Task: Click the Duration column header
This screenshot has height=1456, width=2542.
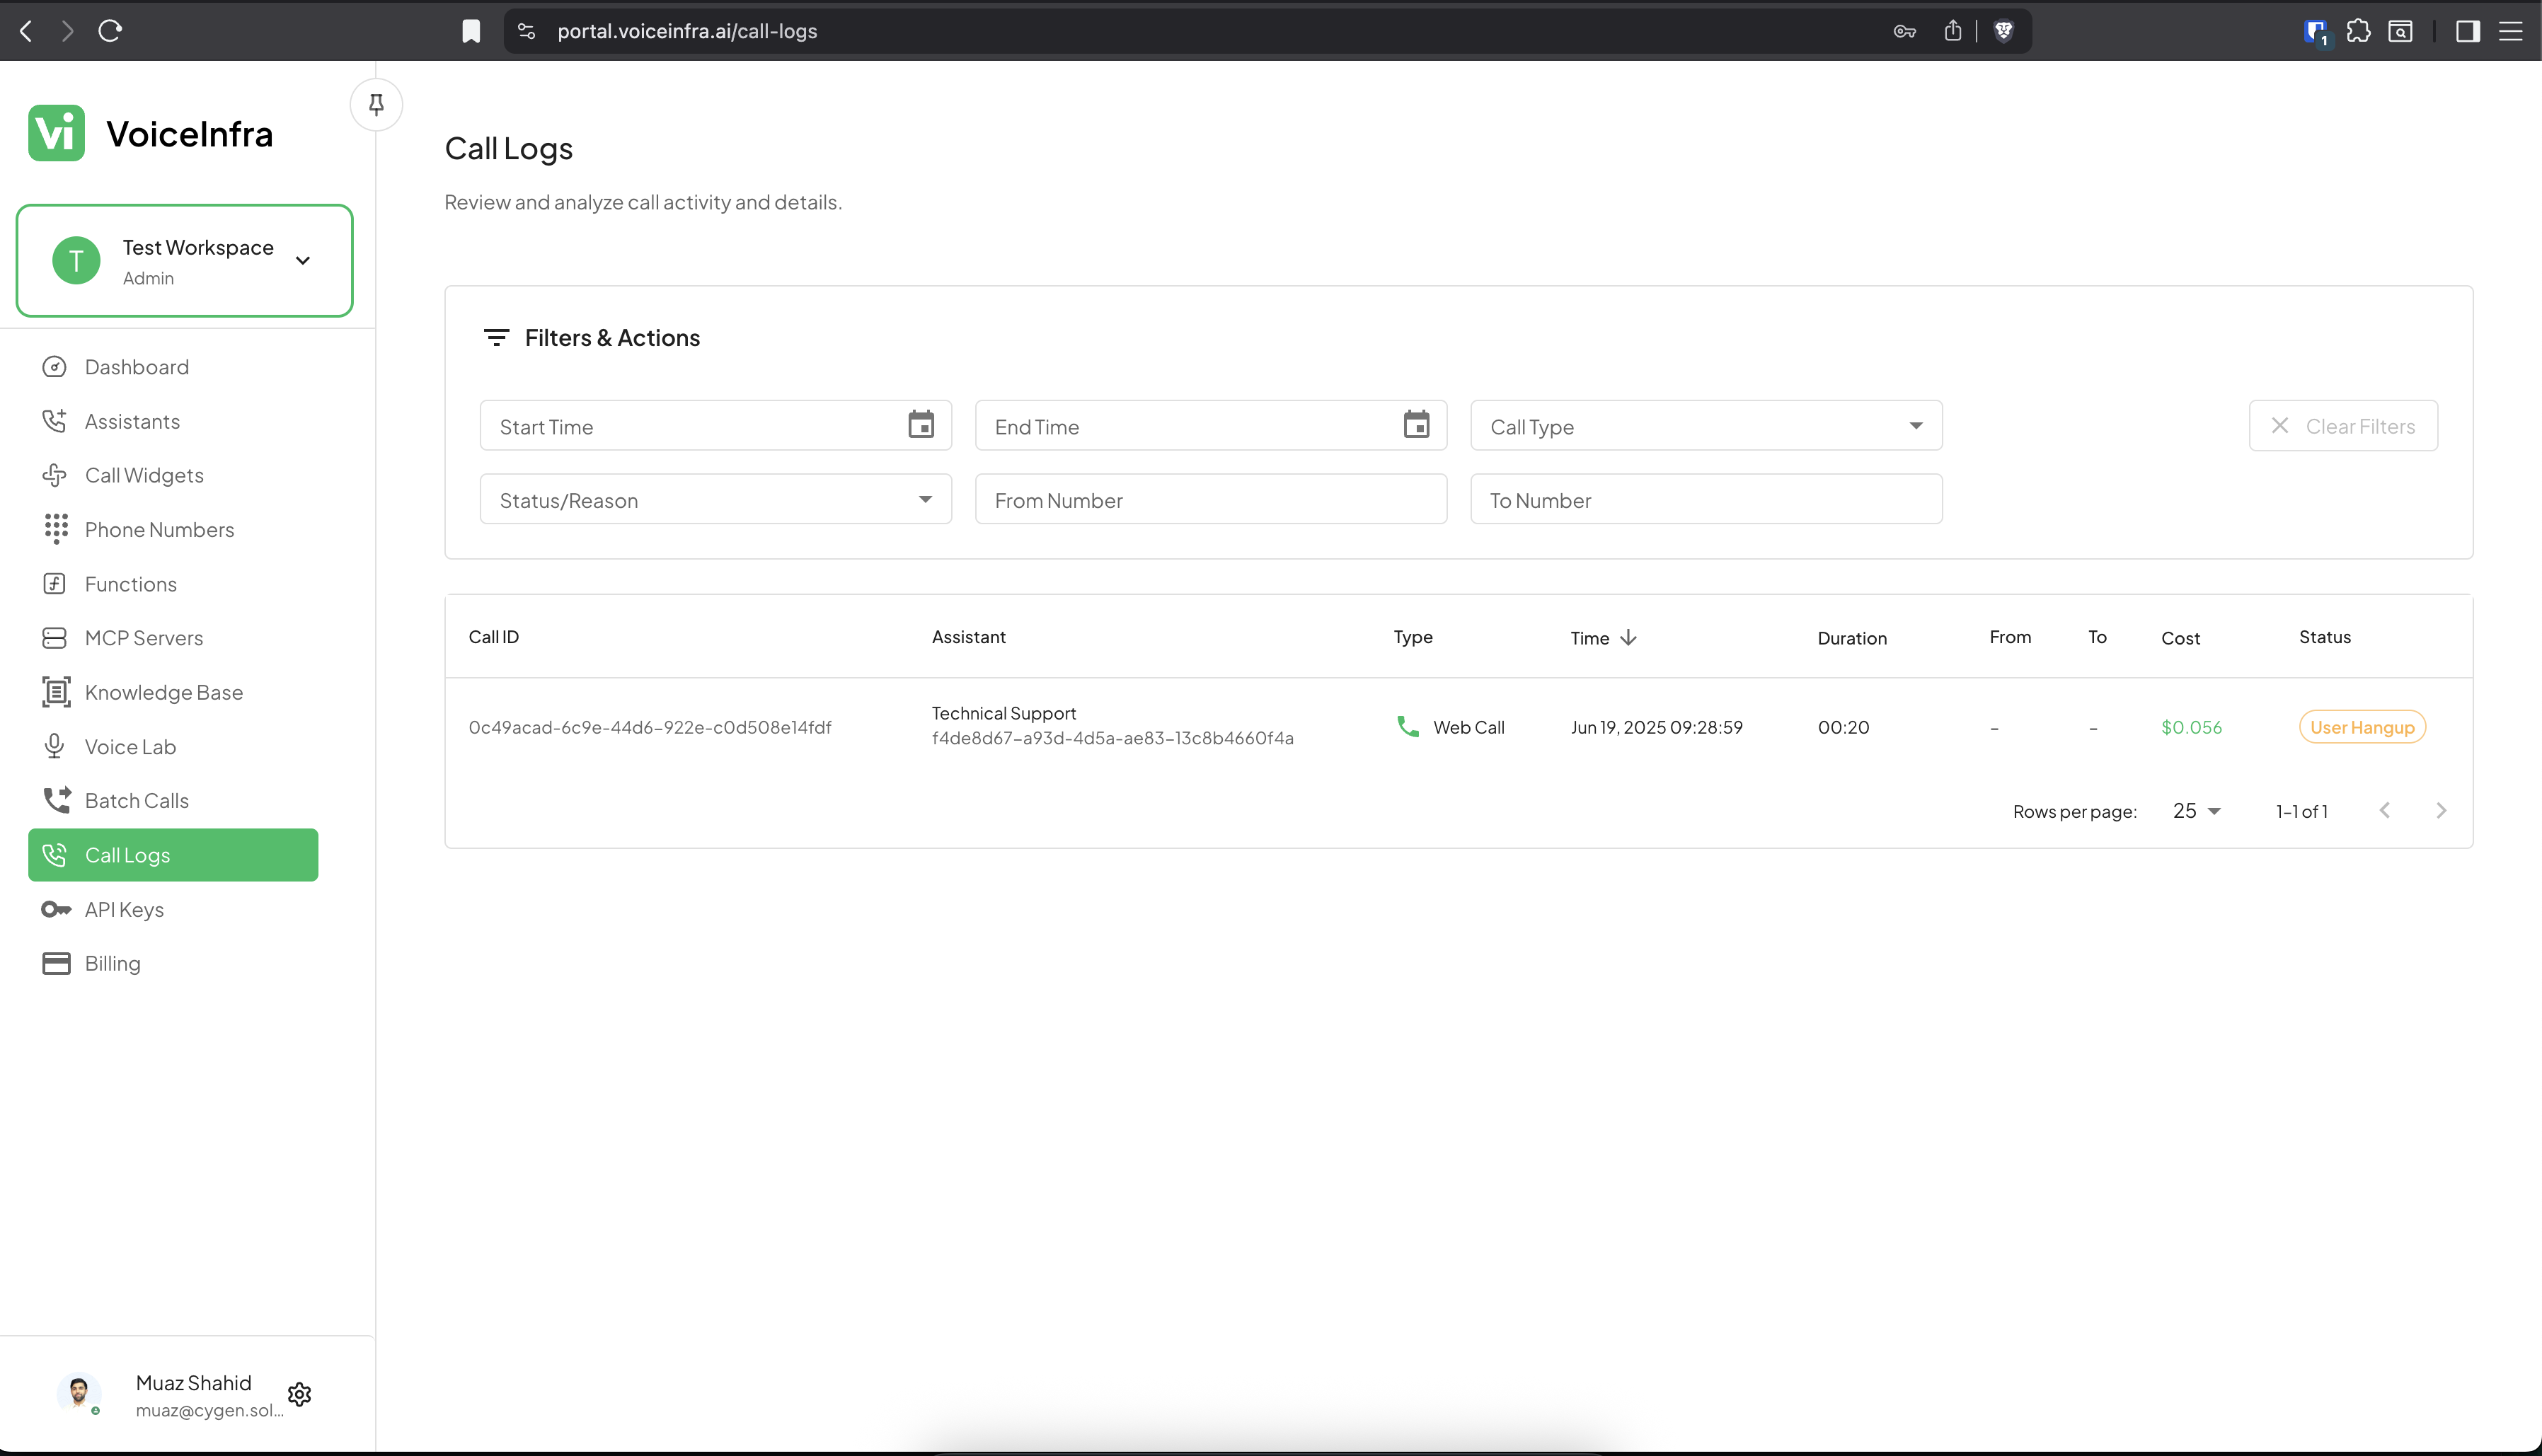Action: pyautogui.click(x=1852, y=638)
